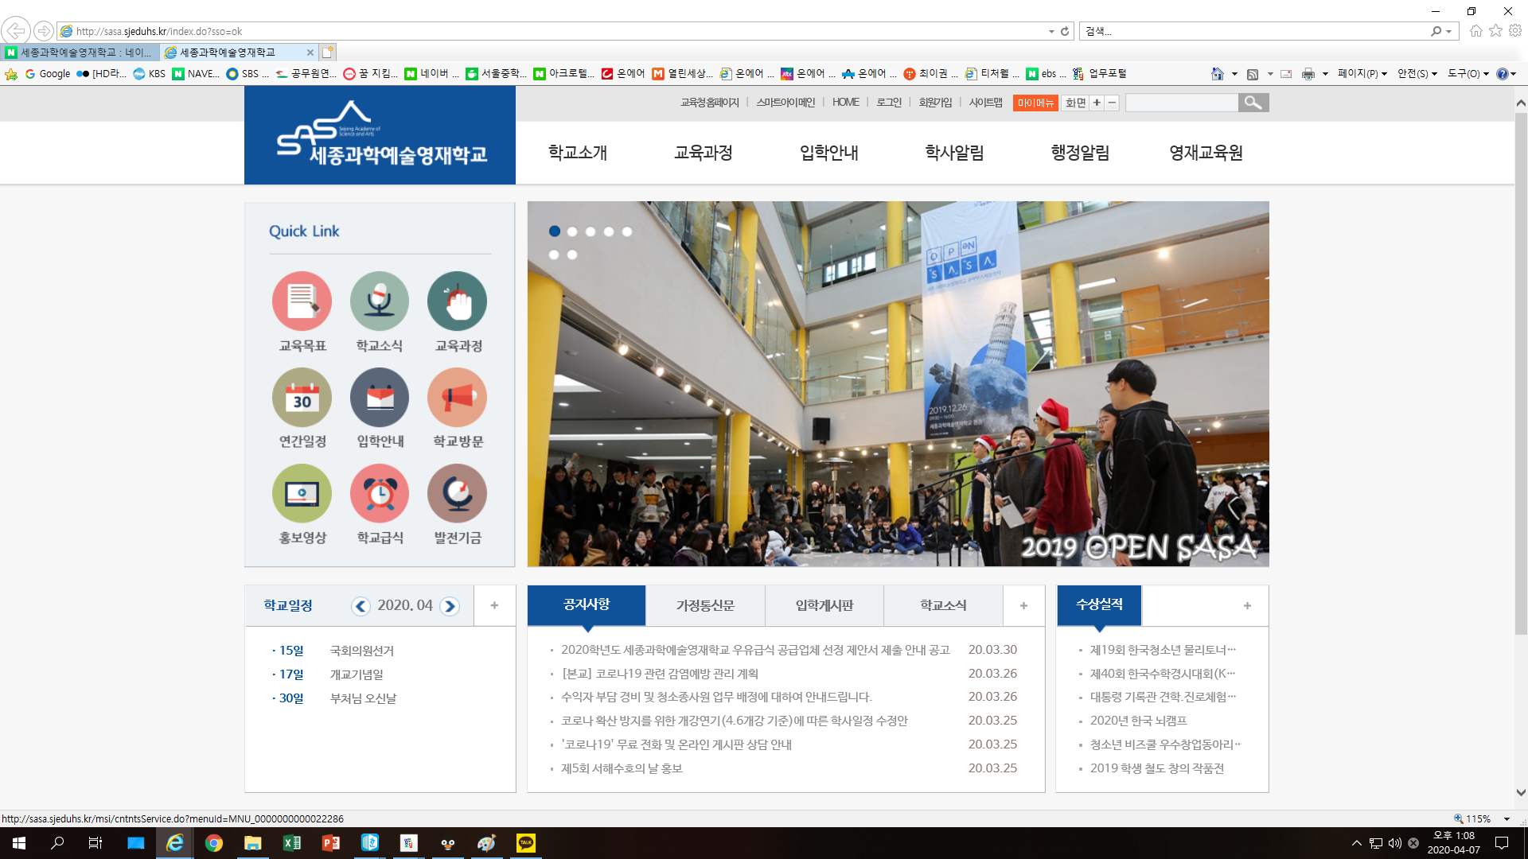Open the 입학안내 main menu
This screenshot has width=1528, height=859.
coord(828,153)
